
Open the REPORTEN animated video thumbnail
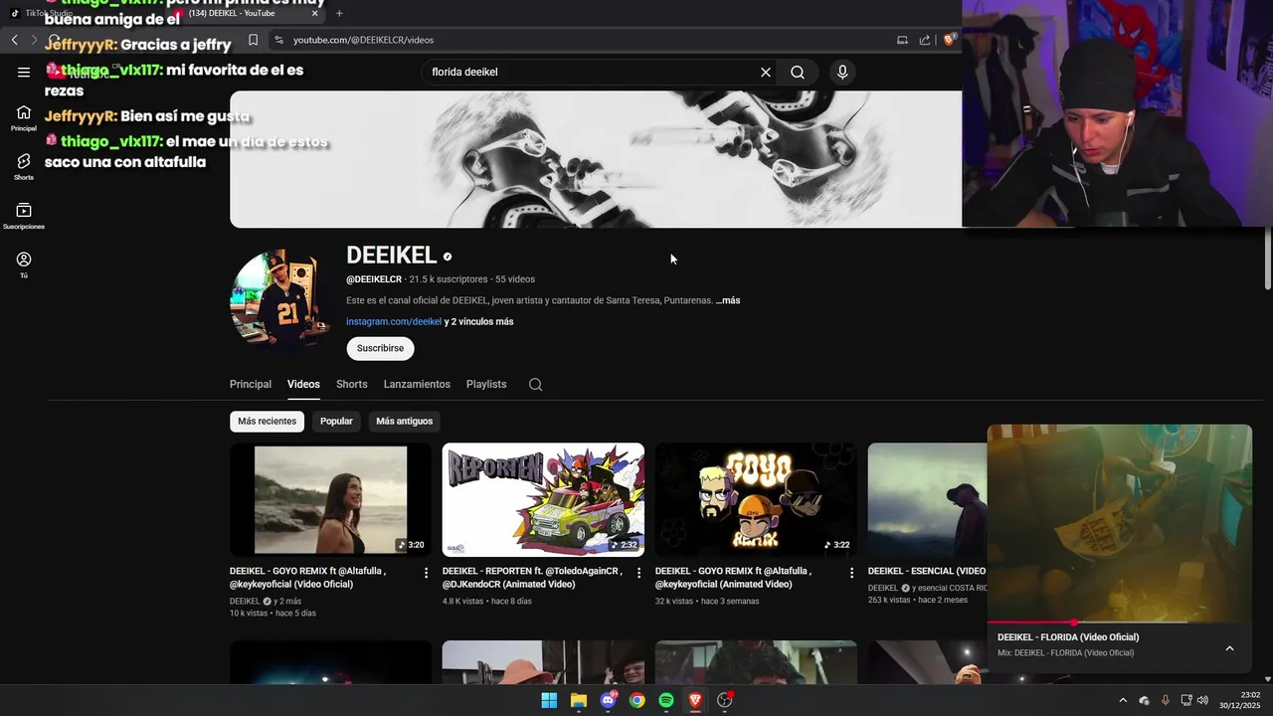pos(543,499)
